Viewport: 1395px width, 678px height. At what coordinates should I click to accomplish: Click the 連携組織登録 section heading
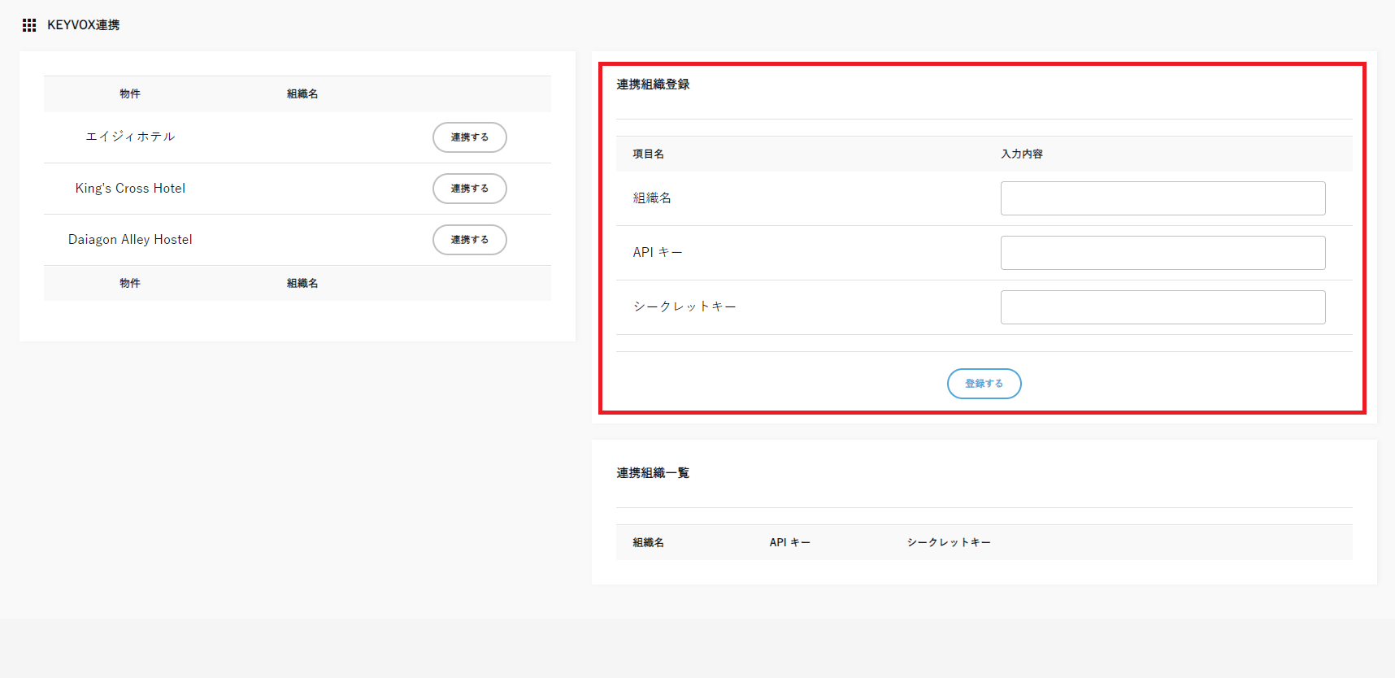(653, 85)
